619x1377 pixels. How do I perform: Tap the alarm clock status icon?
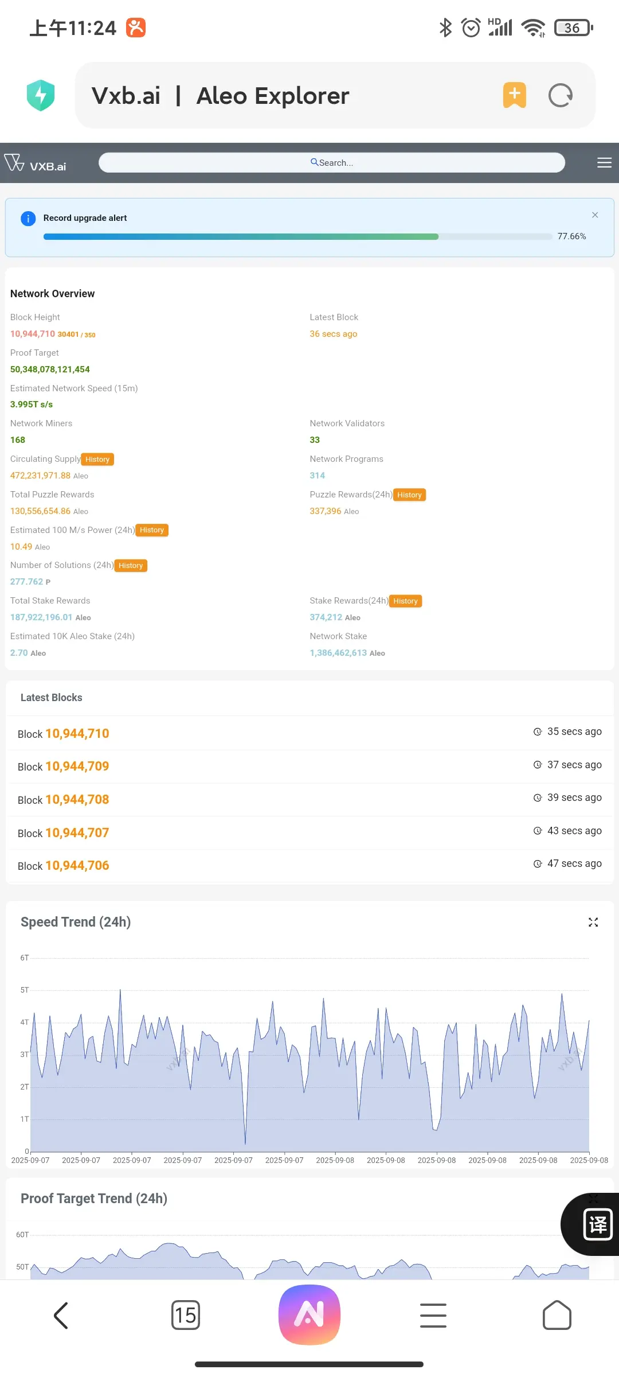[471, 28]
